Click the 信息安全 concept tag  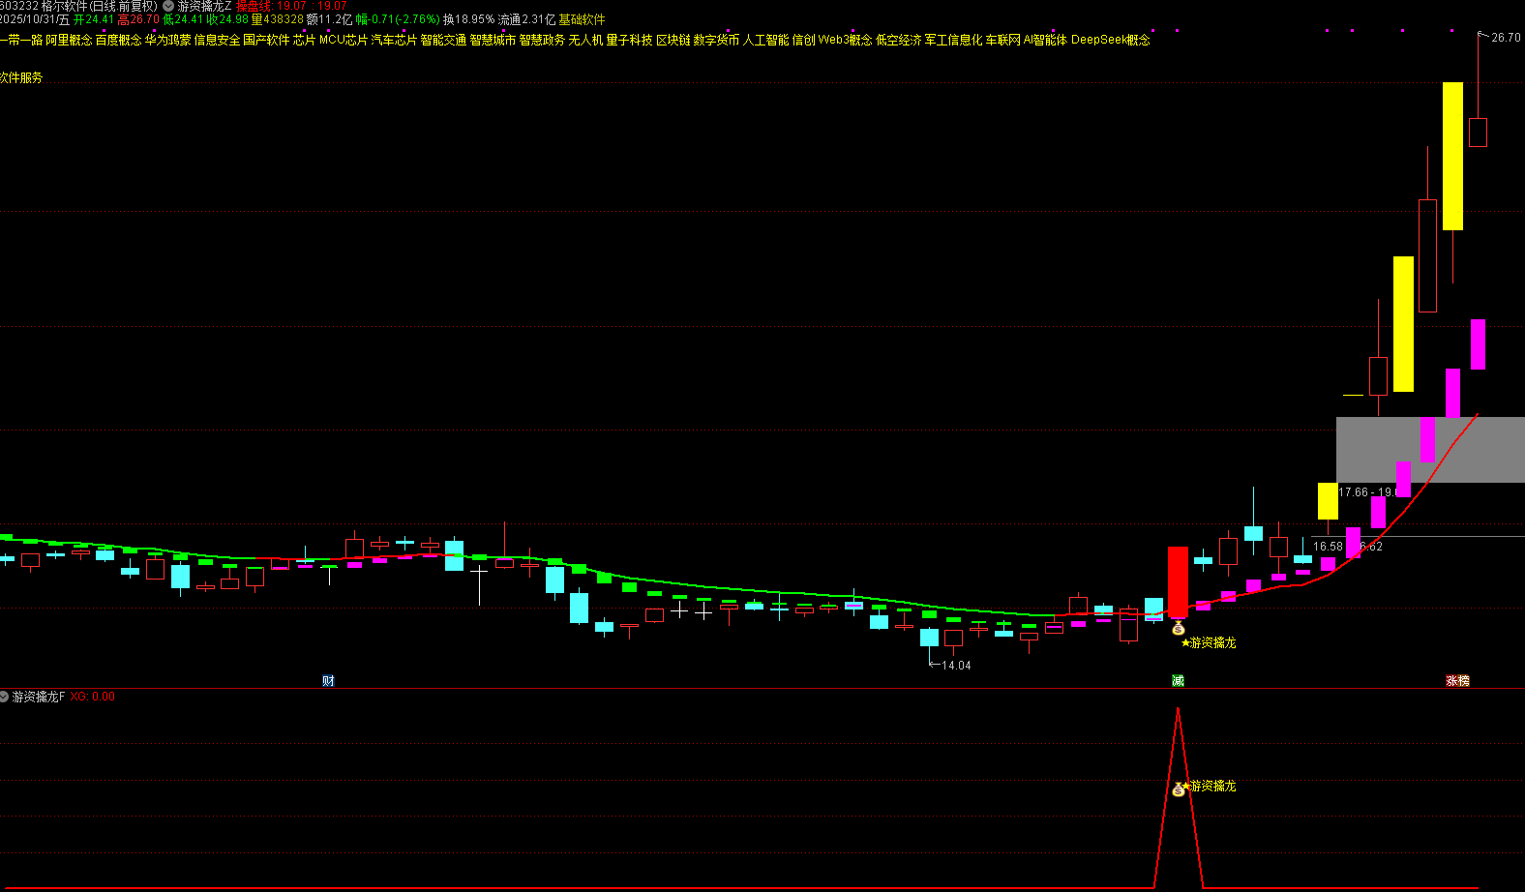[x=217, y=40]
